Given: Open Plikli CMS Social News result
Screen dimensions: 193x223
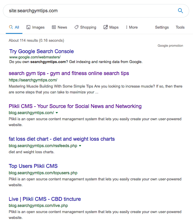Looking at the screenshot, I should click(x=75, y=106).
